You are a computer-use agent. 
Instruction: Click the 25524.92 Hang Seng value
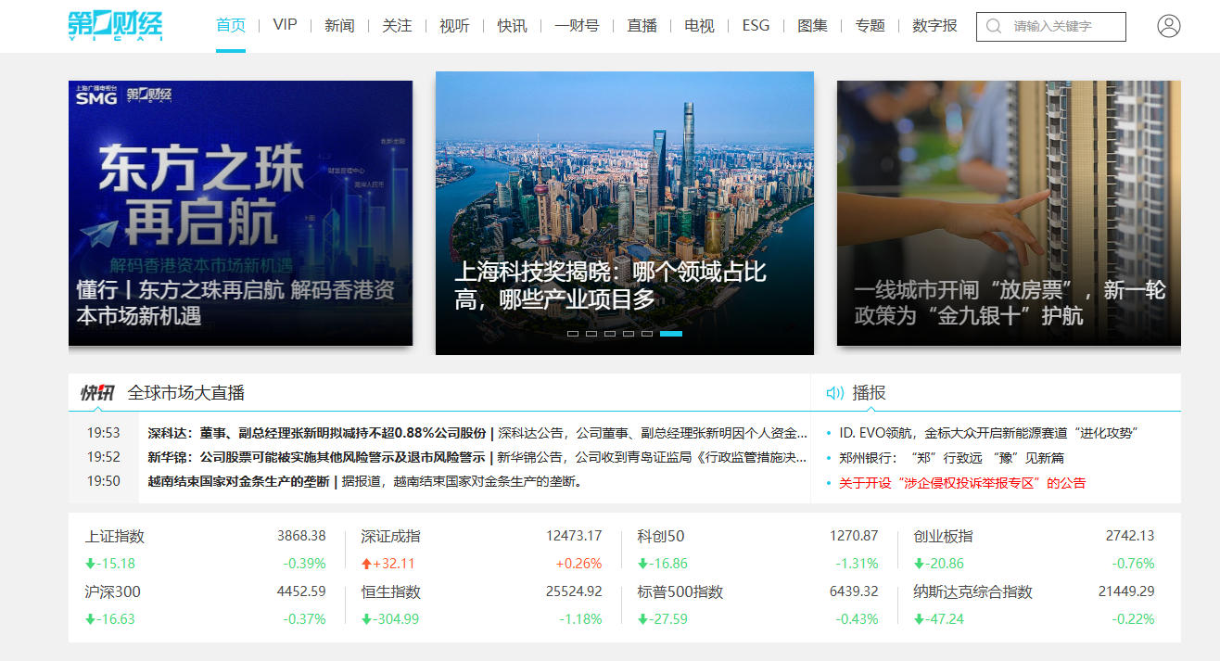[574, 591]
